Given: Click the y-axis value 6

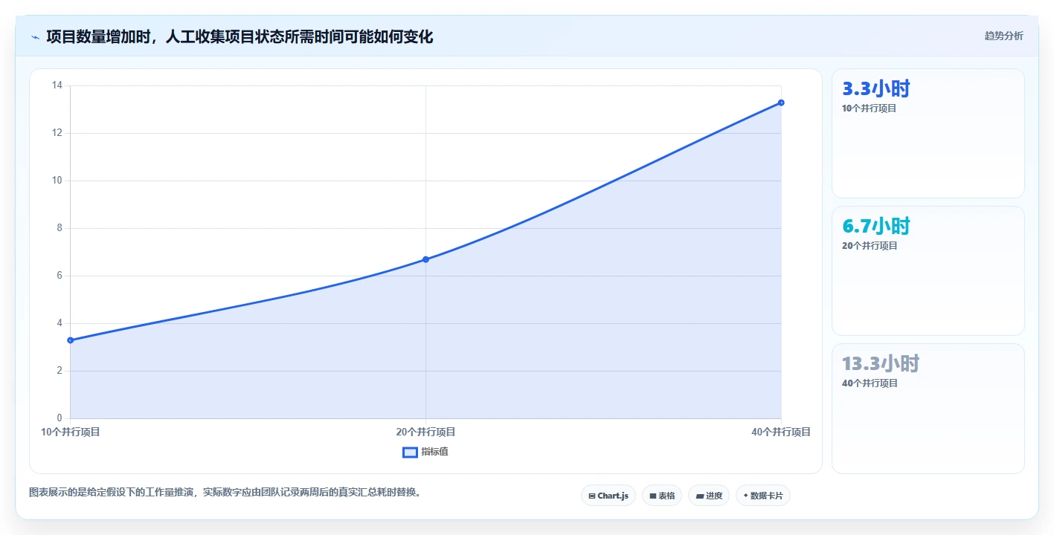Looking at the screenshot, I should point(60,276).
